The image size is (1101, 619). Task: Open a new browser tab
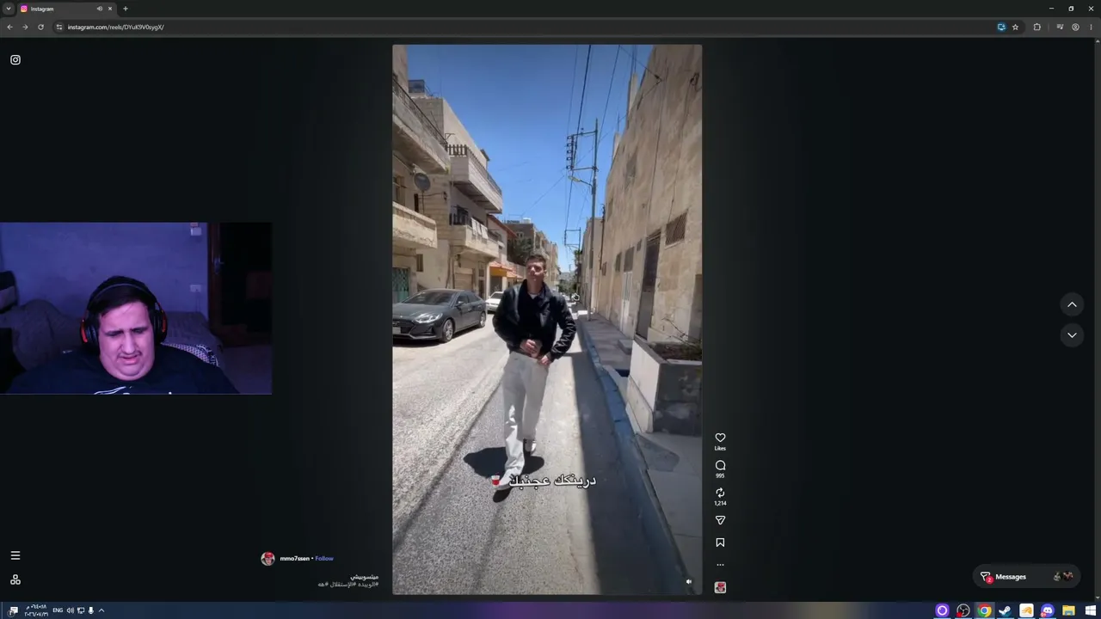[x=126, y=9]
